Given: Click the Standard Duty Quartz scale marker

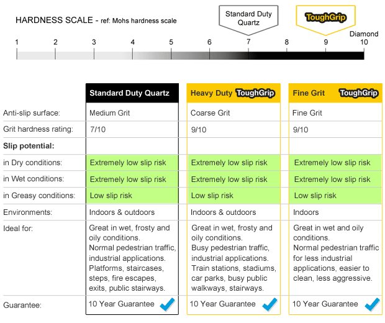Looking at the screenshot, I should [x=248, y=17].
